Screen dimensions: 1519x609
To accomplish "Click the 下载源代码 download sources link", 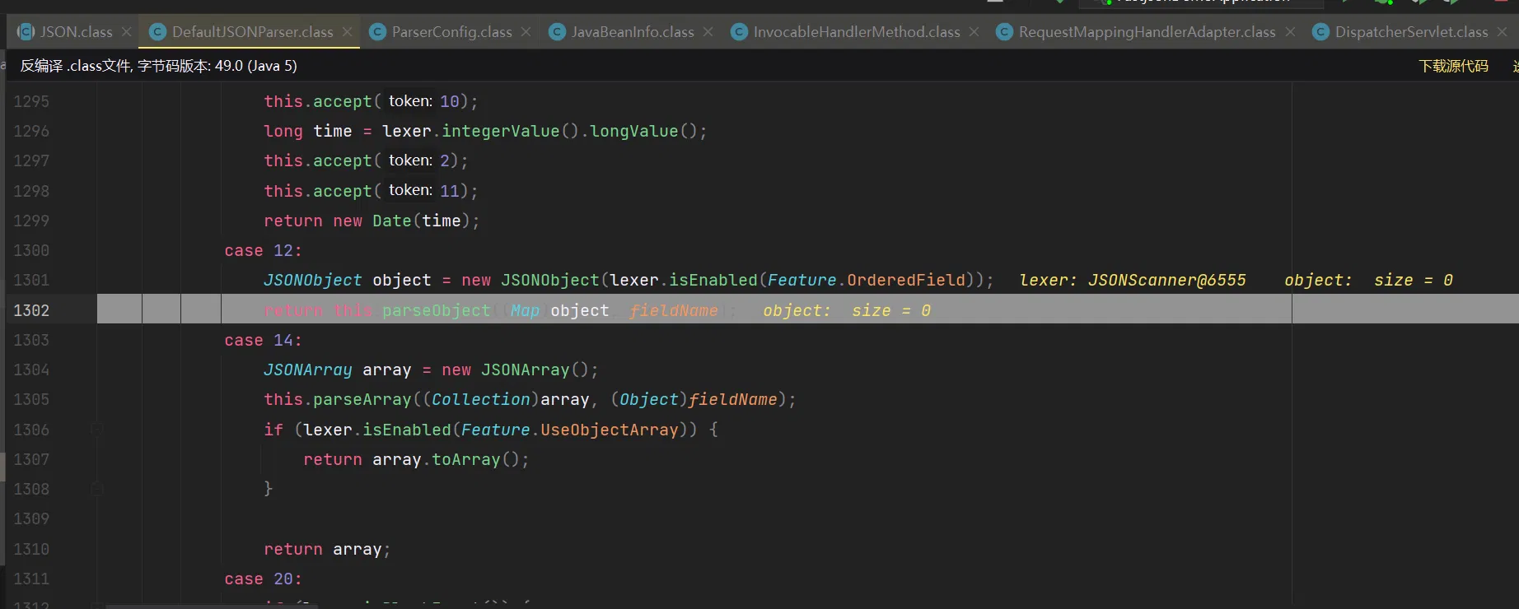I will click(1453, 66).
